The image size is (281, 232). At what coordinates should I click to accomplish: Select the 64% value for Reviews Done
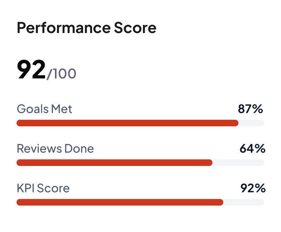(252, 149)
